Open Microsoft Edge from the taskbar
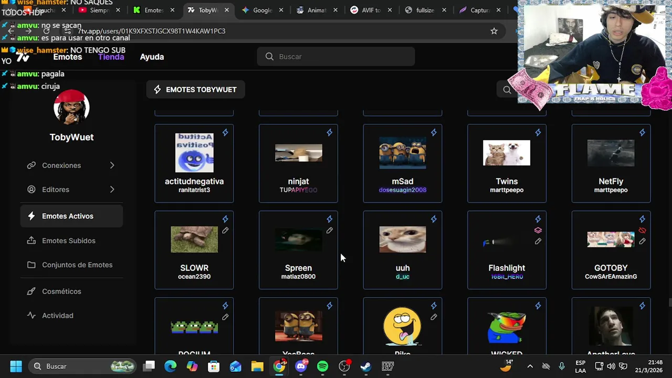This screenshot has height=378, width=672. pos(171,366)
